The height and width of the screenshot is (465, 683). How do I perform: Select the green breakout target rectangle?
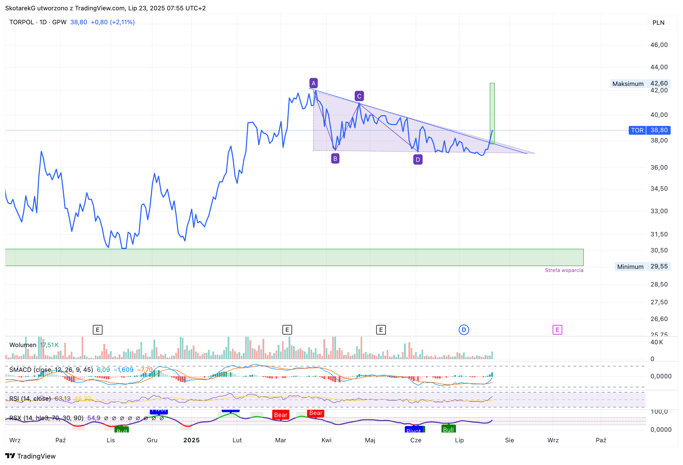tap(492, 113)
